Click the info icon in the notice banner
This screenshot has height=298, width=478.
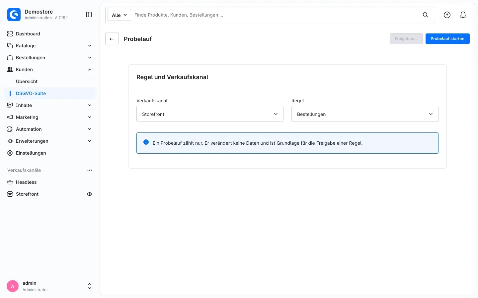tap(146, 142)
